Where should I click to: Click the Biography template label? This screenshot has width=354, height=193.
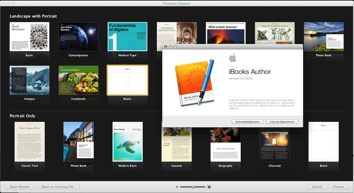(225, 166)
